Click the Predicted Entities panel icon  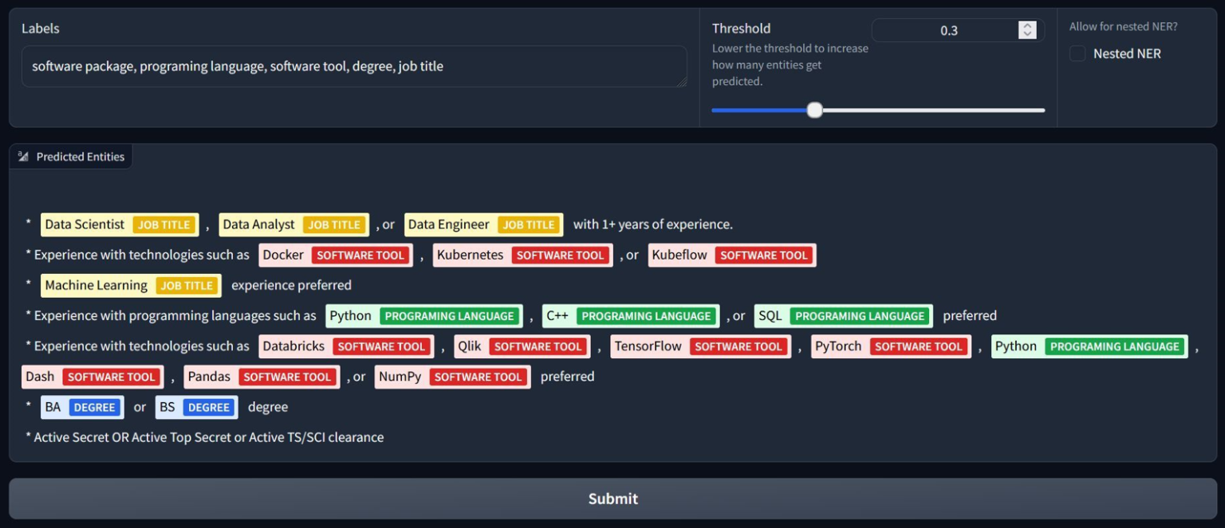23,157
